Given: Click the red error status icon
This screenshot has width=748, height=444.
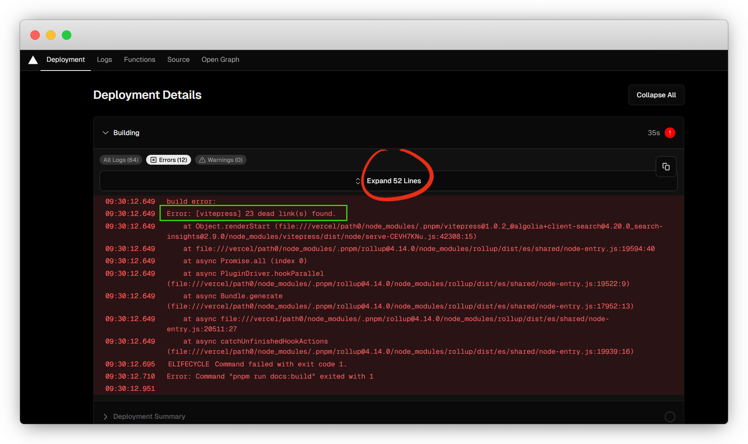Looking at the screenshot, I should click(x=670, y=133).
